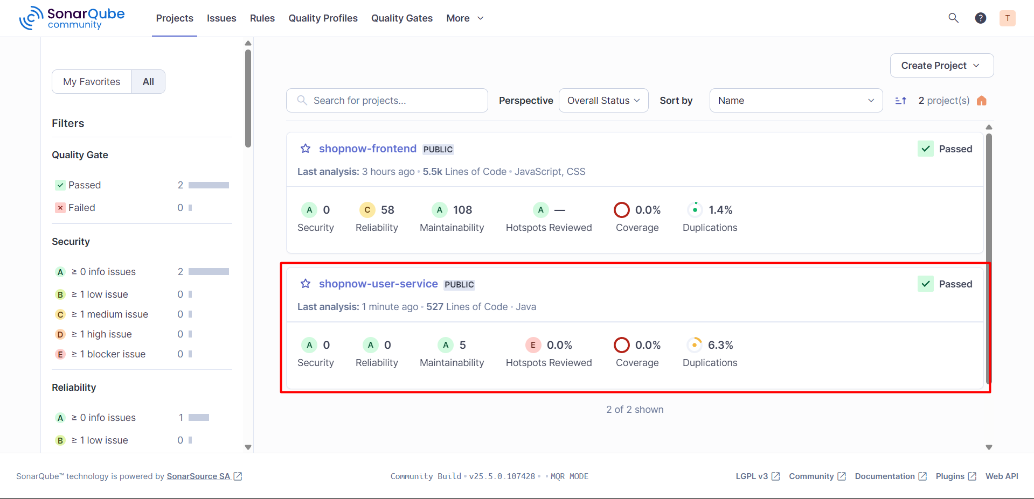The height and width of the screenshot is (499, 1034).
Task: Click the Search for projects field
Action: [393, 101]
